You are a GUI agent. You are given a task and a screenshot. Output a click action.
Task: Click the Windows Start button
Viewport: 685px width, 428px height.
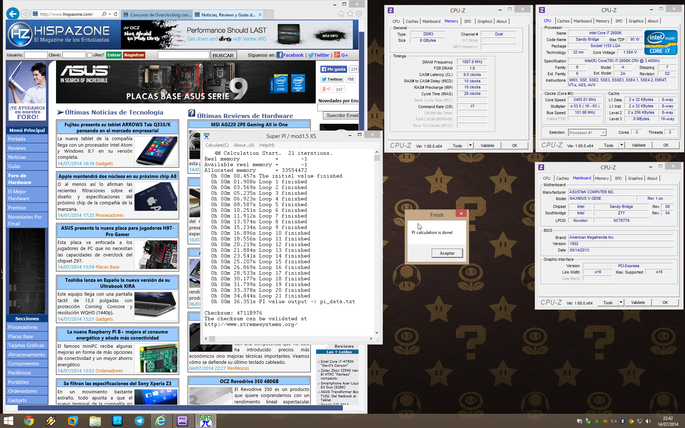9,421
